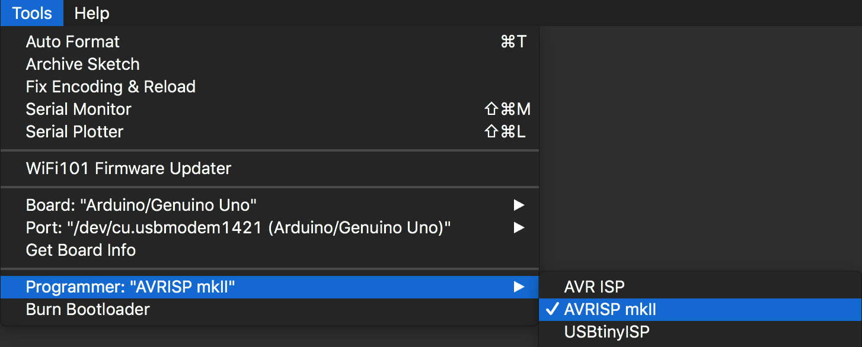Screen dimensions: 862x347
Task: Choose Fix Encoding & Reload
Action: 110,86
